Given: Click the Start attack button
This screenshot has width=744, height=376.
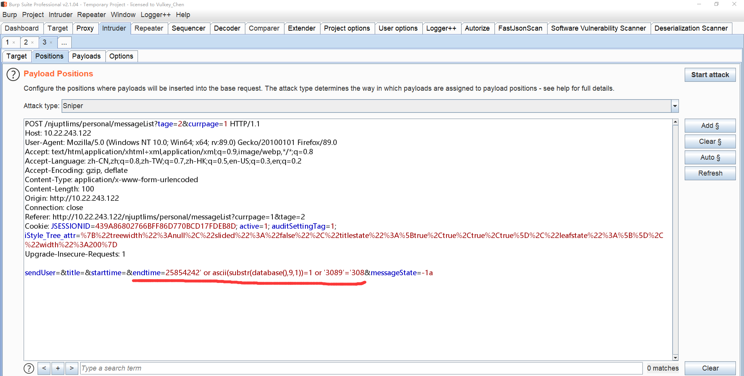Looking at the screenshot, I should [710, 74].
